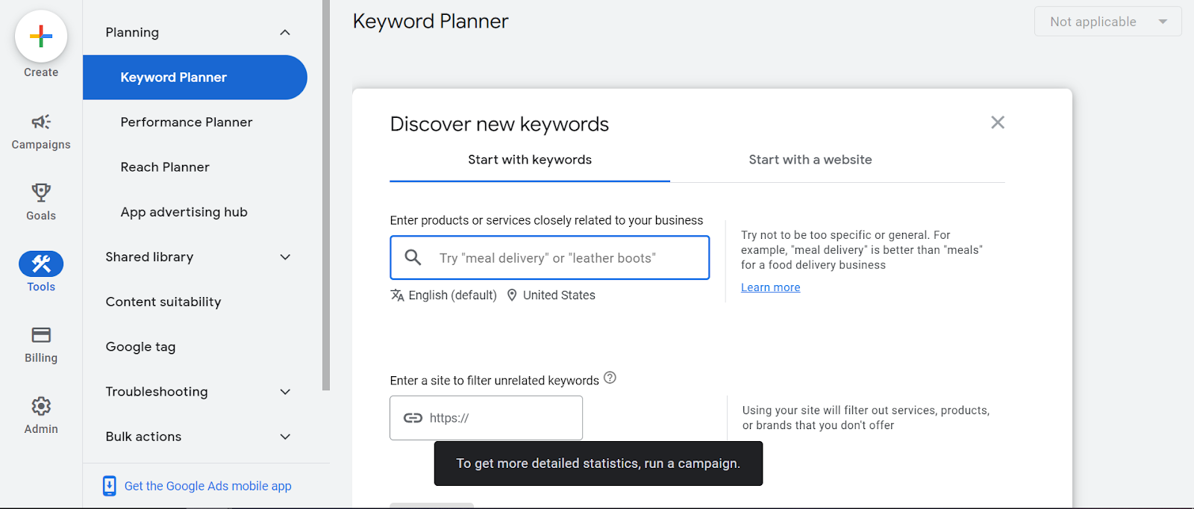Image resolution: width=1194 pixels, height=509 pixels.
Task: Collapse the Planning section
Action: 285,33
